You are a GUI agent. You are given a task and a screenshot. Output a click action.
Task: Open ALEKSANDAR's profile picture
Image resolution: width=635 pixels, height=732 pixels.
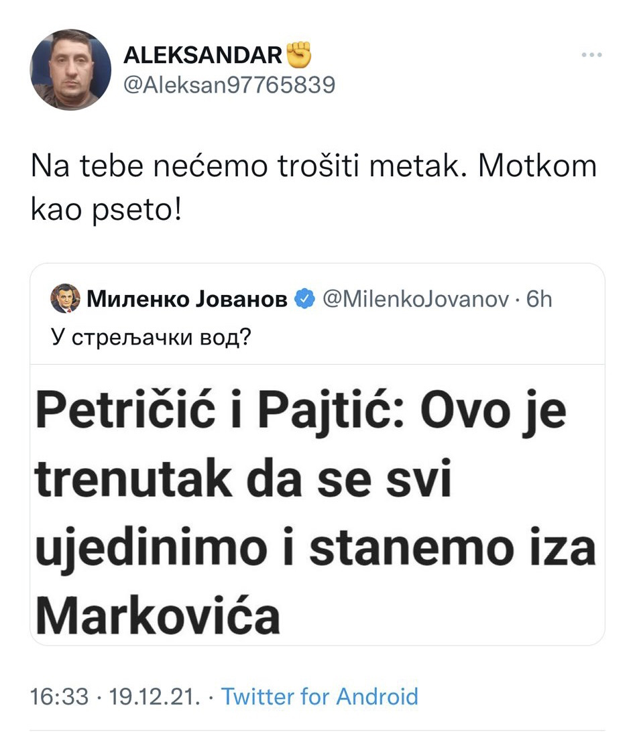pos(70,70)
